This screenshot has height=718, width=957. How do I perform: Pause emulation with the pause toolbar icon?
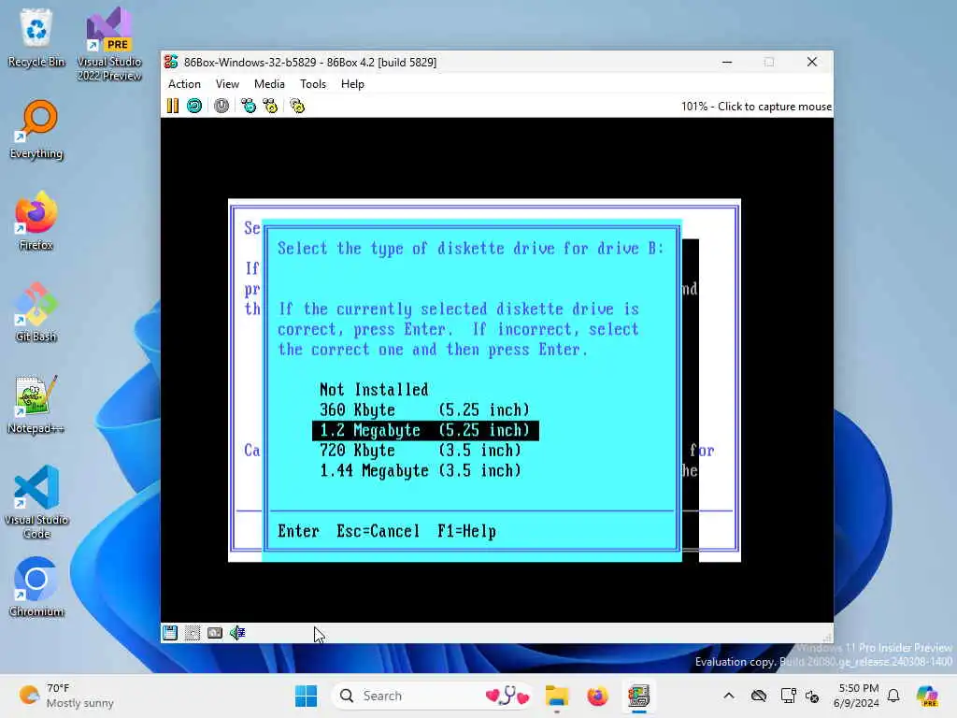(x=173, y=107)
